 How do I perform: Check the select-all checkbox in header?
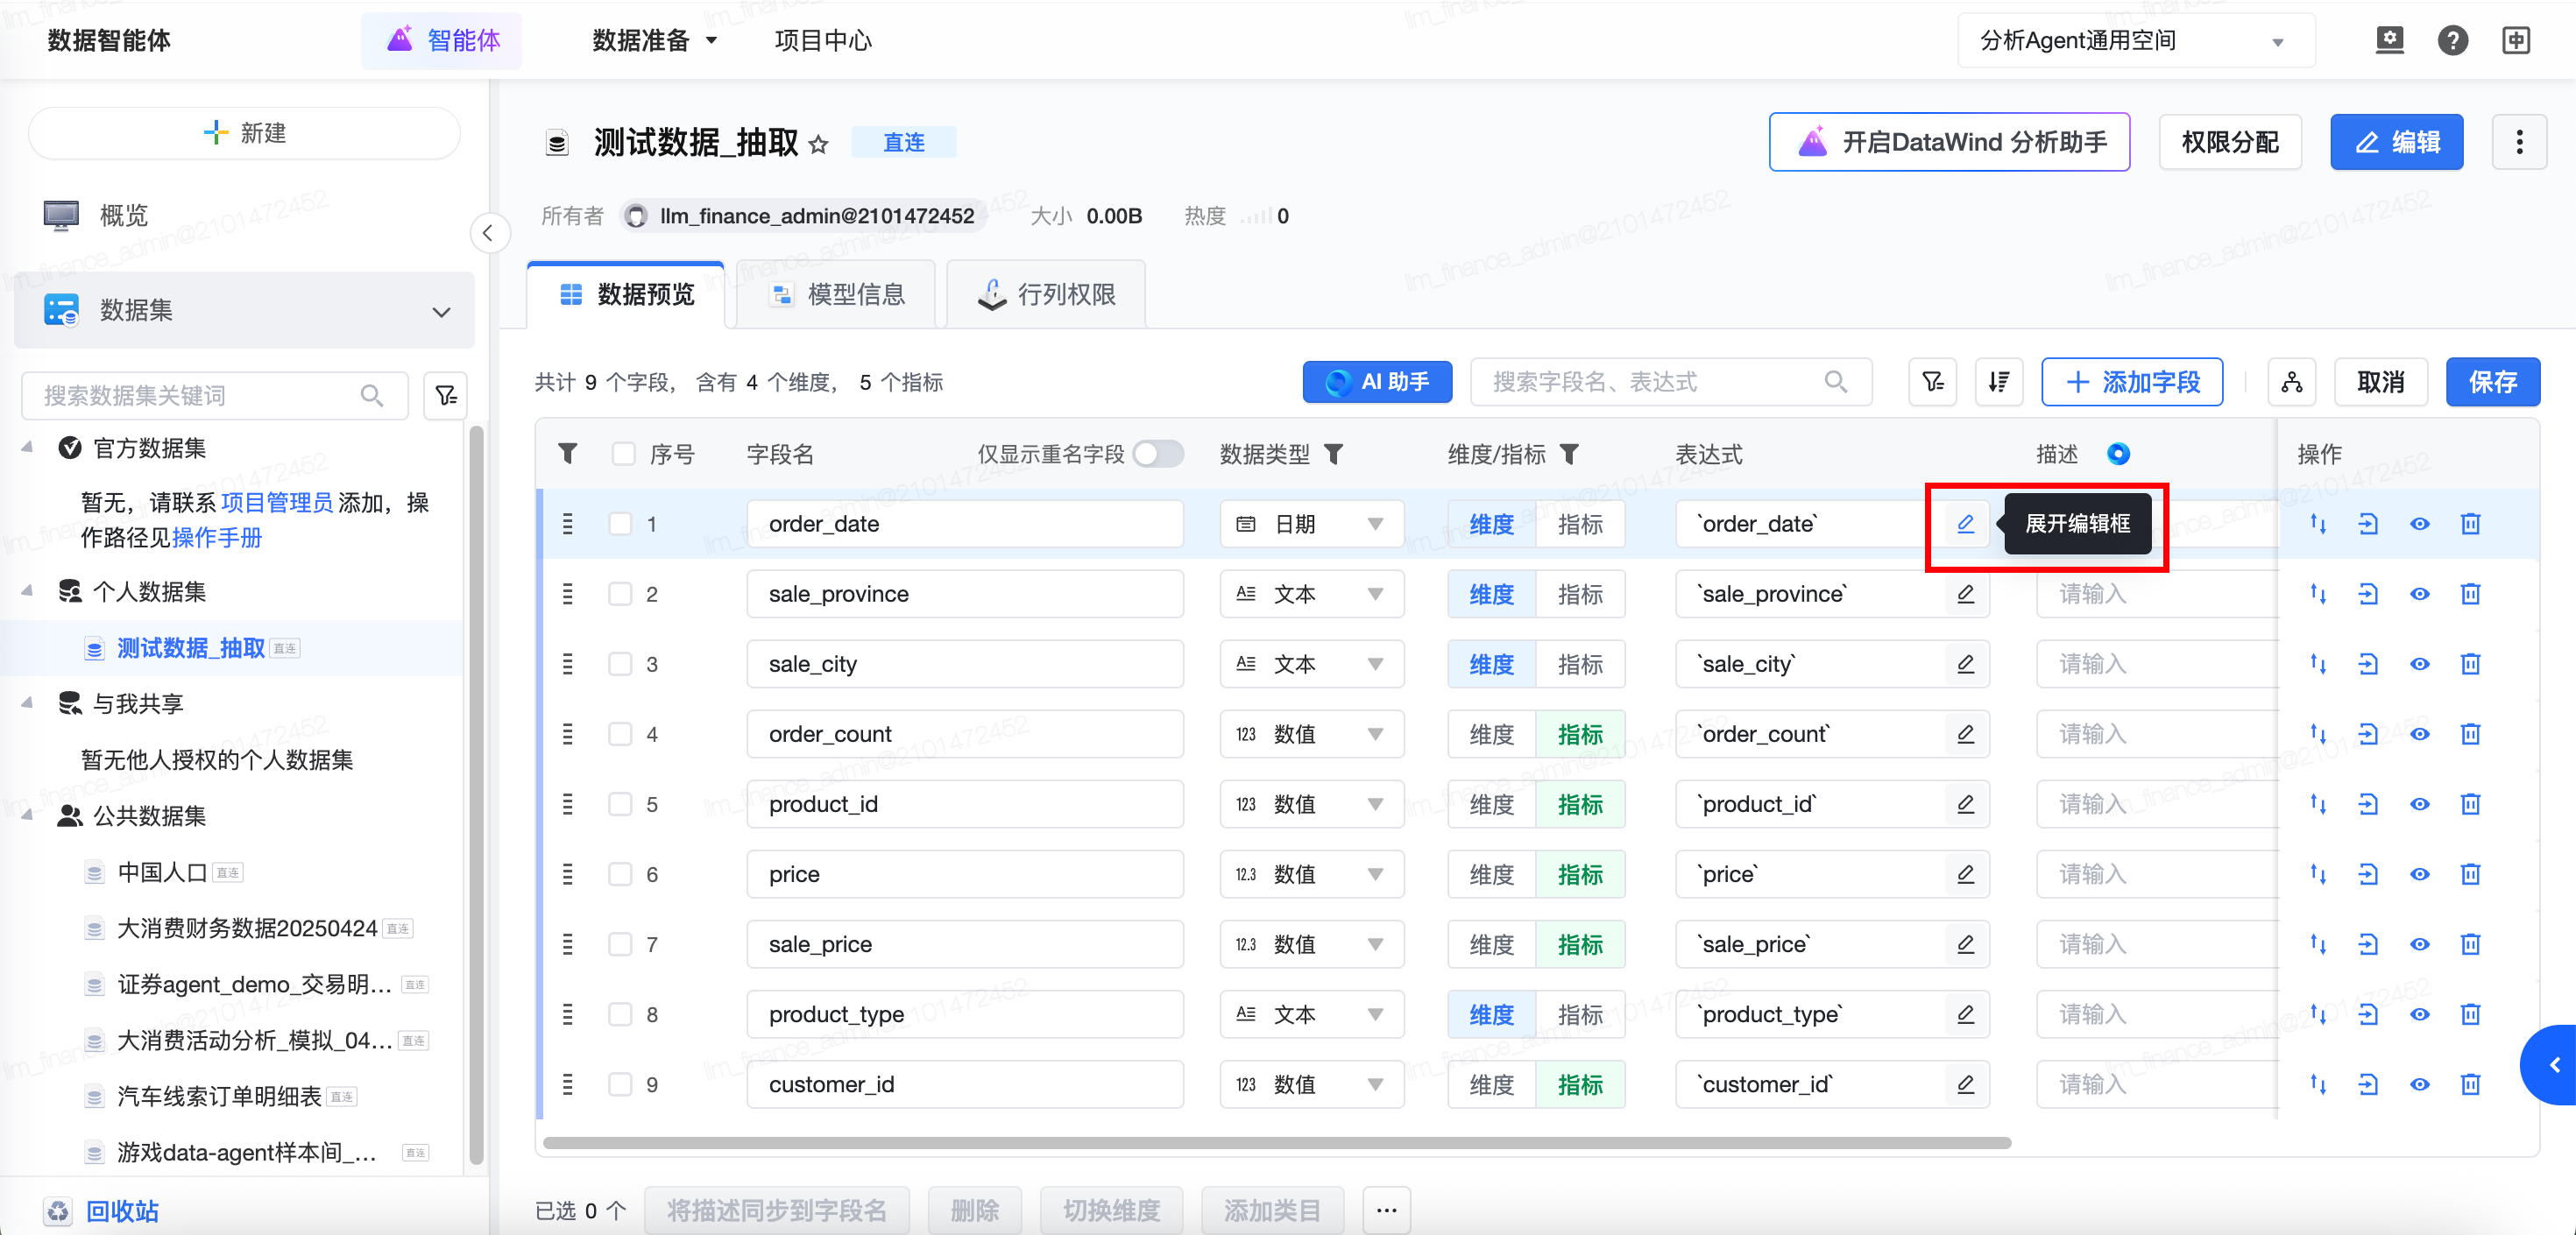point(624,454)
